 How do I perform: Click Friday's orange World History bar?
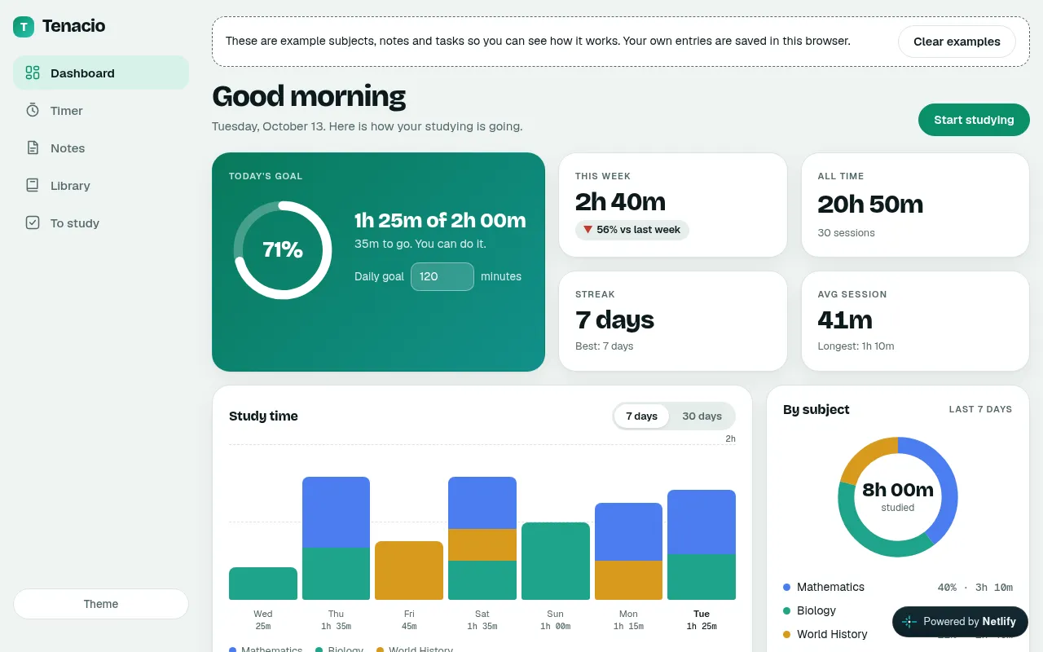(409, 570)
